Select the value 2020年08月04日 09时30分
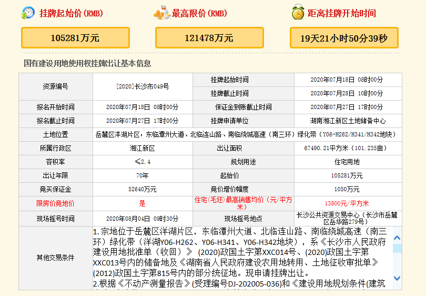This screenshot has height=296, width=426. (x=143, y=219)
